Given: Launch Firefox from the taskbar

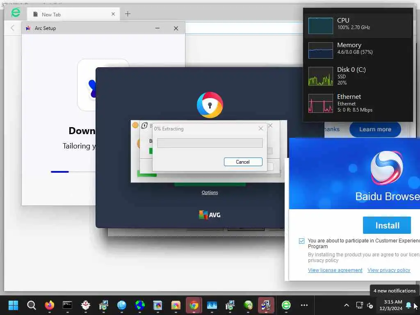Looking at the screenshot, I should point(49,305).
